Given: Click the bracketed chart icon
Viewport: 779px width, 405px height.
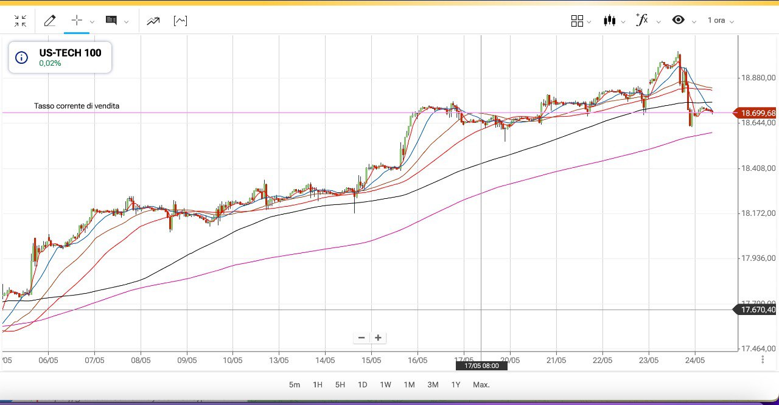Looking at the screenshot, I should pos(180,21).
